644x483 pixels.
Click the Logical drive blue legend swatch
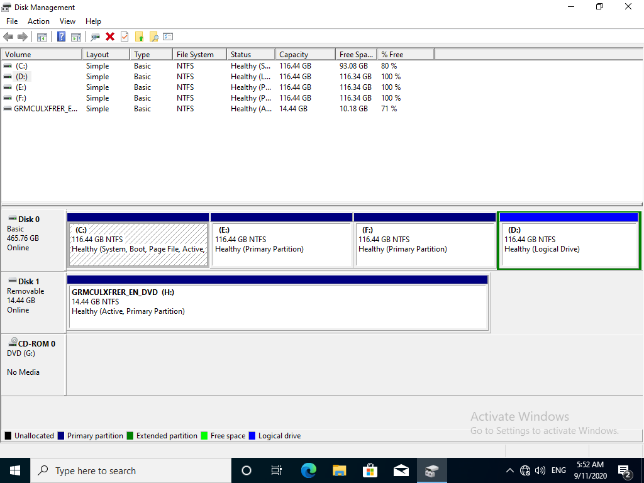coord(252,436)
